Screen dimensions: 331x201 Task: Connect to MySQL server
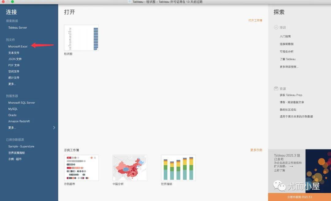tap(13, 109)
